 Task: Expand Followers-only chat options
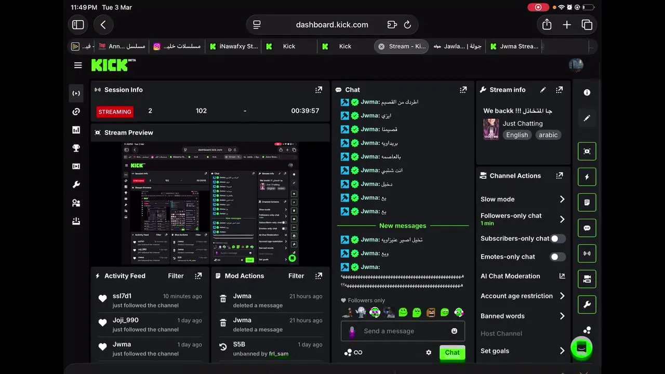(x=562, y=219)
